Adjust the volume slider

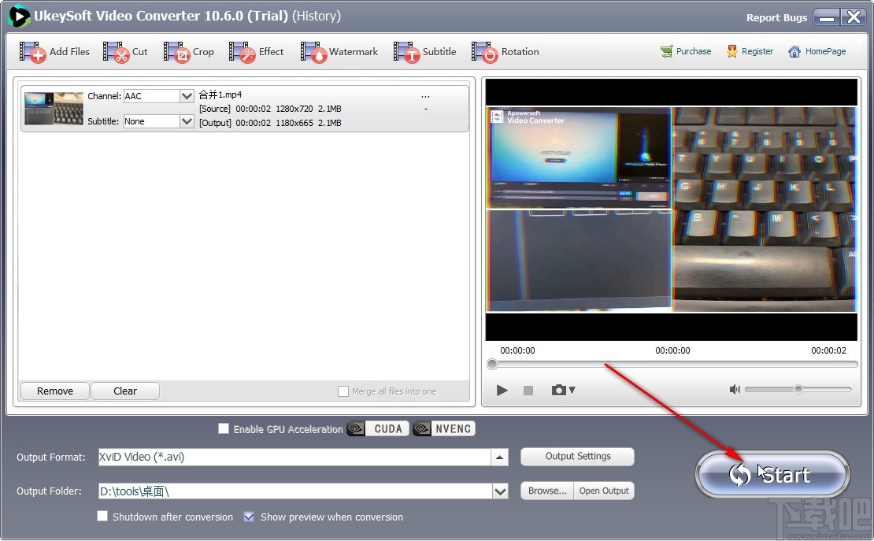pos(798,390)
